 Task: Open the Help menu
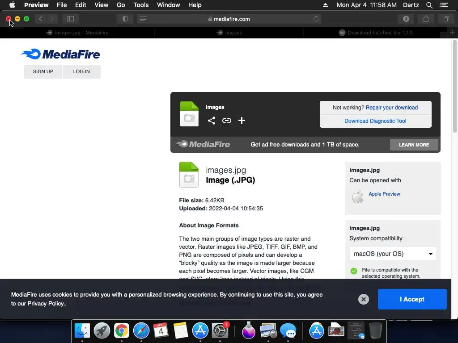pyautogui.click(x=195, y=5)
